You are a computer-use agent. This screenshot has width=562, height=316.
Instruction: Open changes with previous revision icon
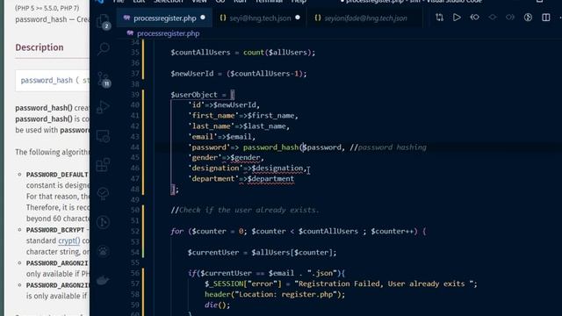click(474, 18)
